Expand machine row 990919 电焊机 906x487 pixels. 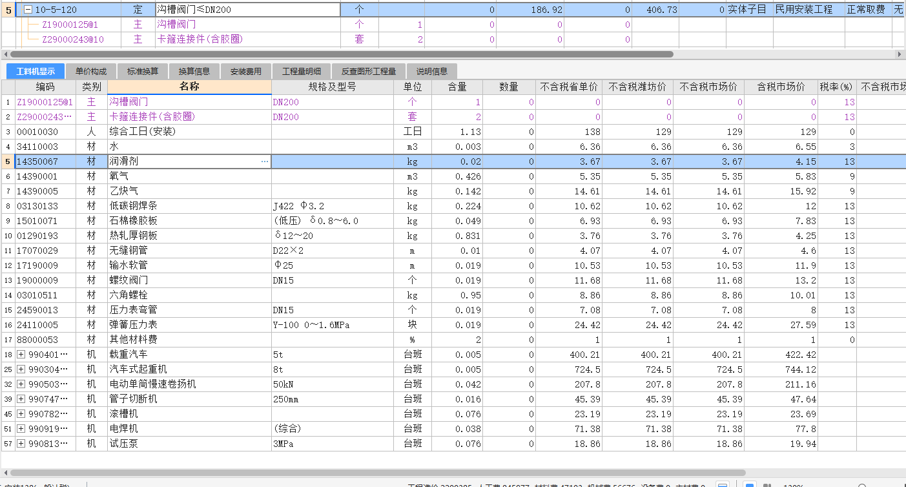21,429
